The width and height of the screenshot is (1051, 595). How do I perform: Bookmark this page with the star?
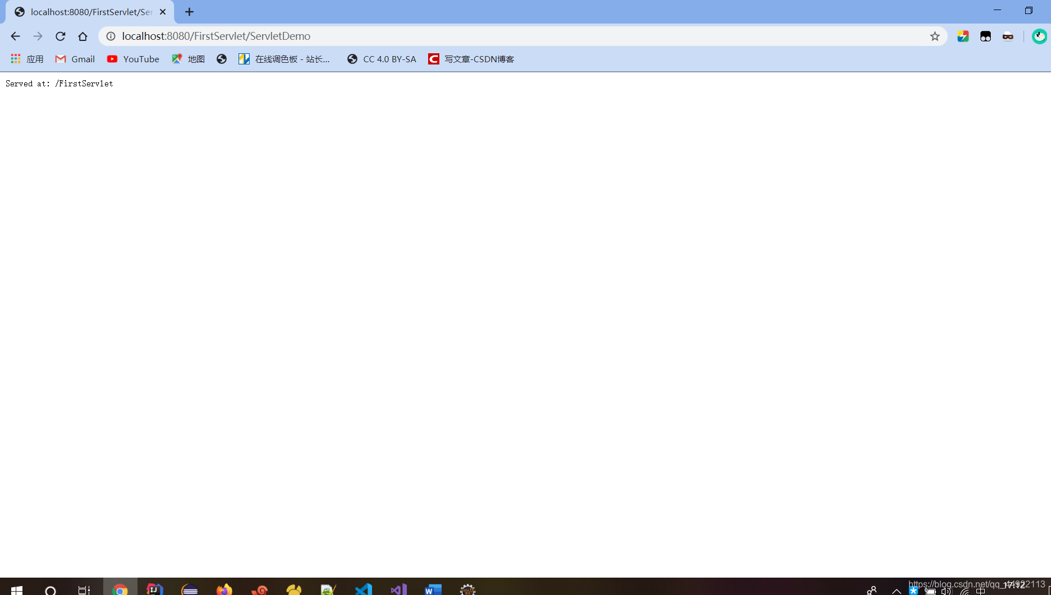click(x=935, y=36)
